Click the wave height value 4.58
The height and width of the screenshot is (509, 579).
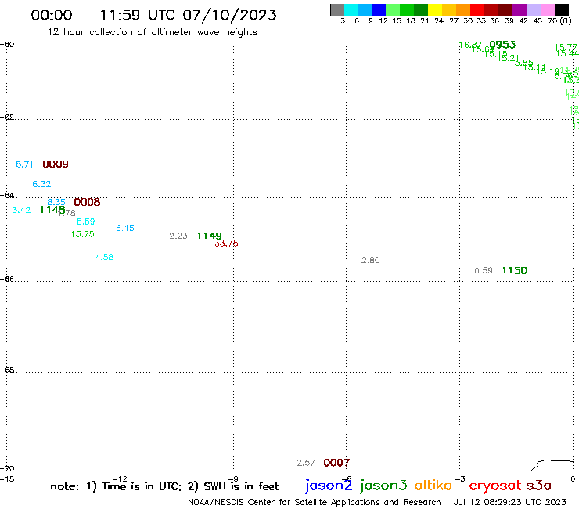tap(105, 257)
